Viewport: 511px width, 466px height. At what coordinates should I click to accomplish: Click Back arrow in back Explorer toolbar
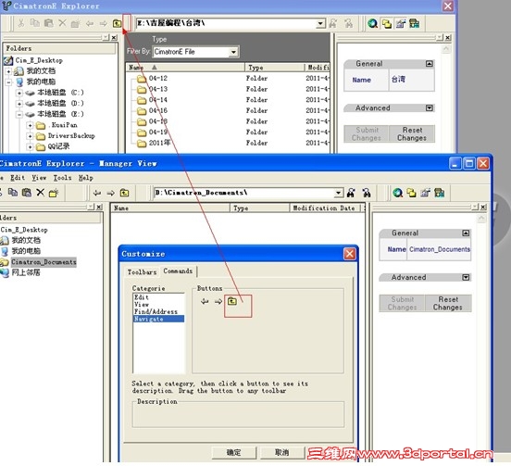click(x=90, y=23)
